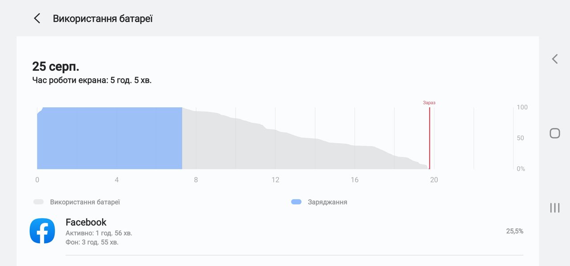Tap the system navigation back chevron
Screen dimensions: 570x266
pos(554,59)
